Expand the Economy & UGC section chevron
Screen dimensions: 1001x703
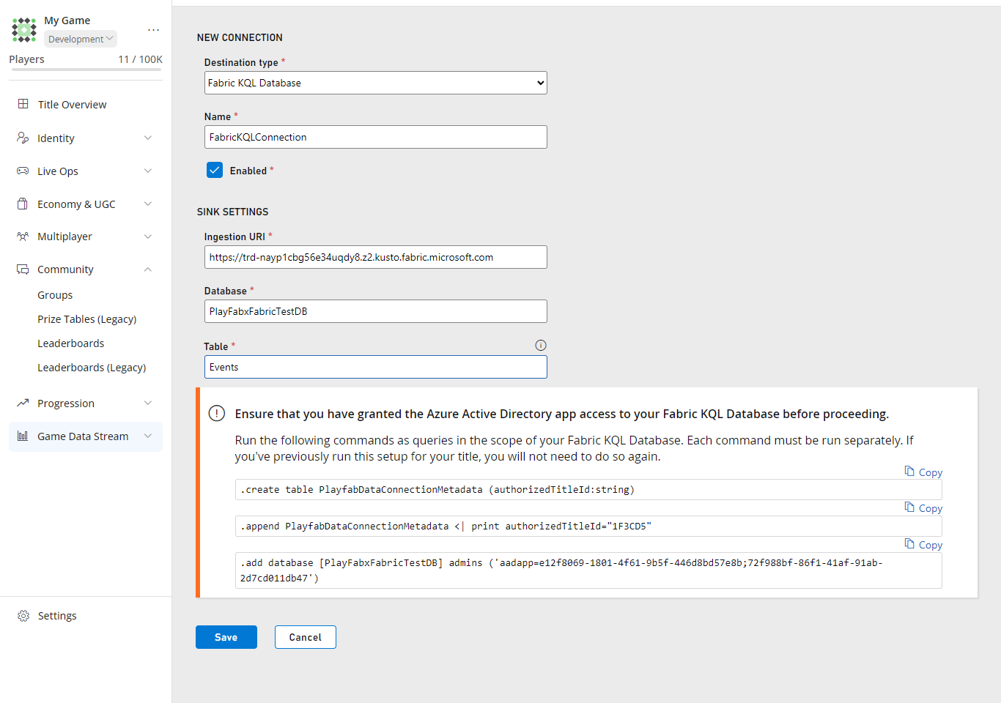point(148,204)
